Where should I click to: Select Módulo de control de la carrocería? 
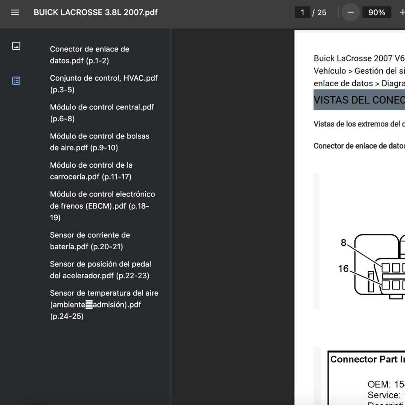(91, 171)
